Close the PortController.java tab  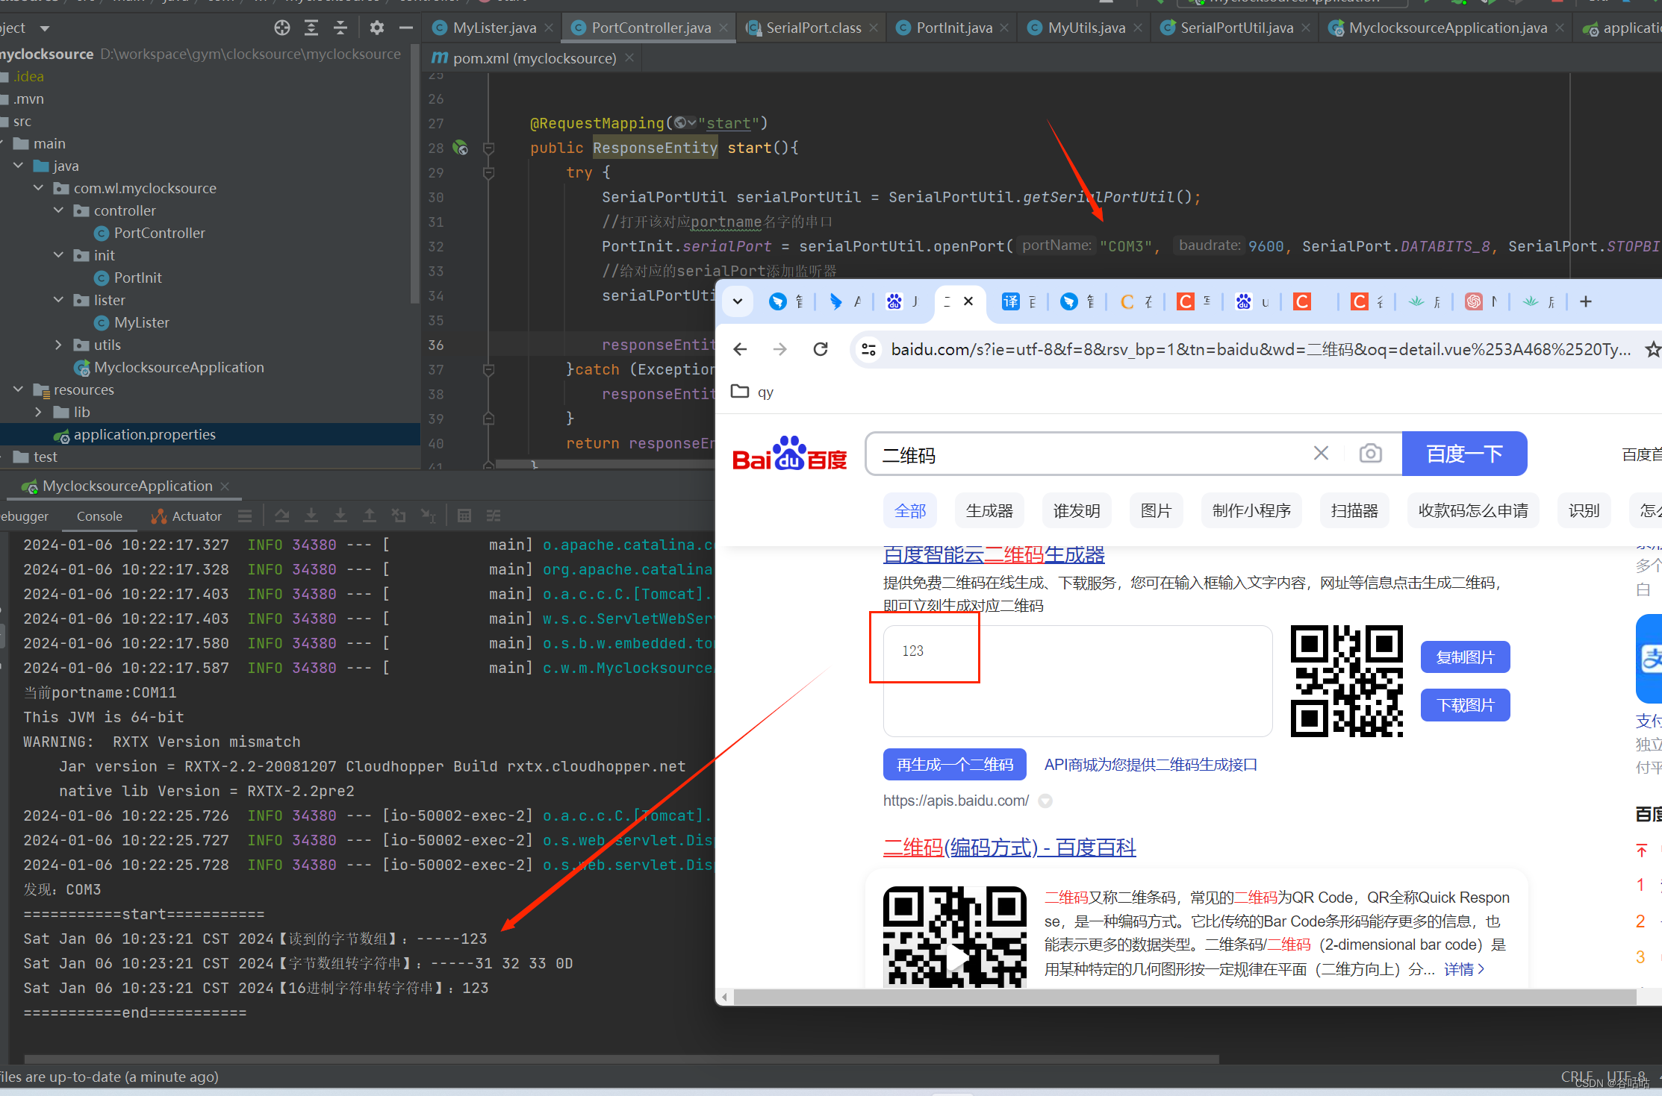(723, 28)
